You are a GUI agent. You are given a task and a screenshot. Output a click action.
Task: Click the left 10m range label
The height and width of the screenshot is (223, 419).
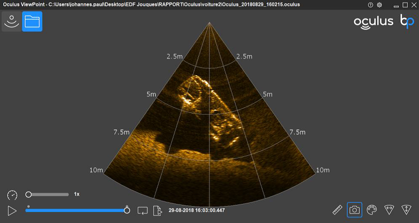[96, 170]
